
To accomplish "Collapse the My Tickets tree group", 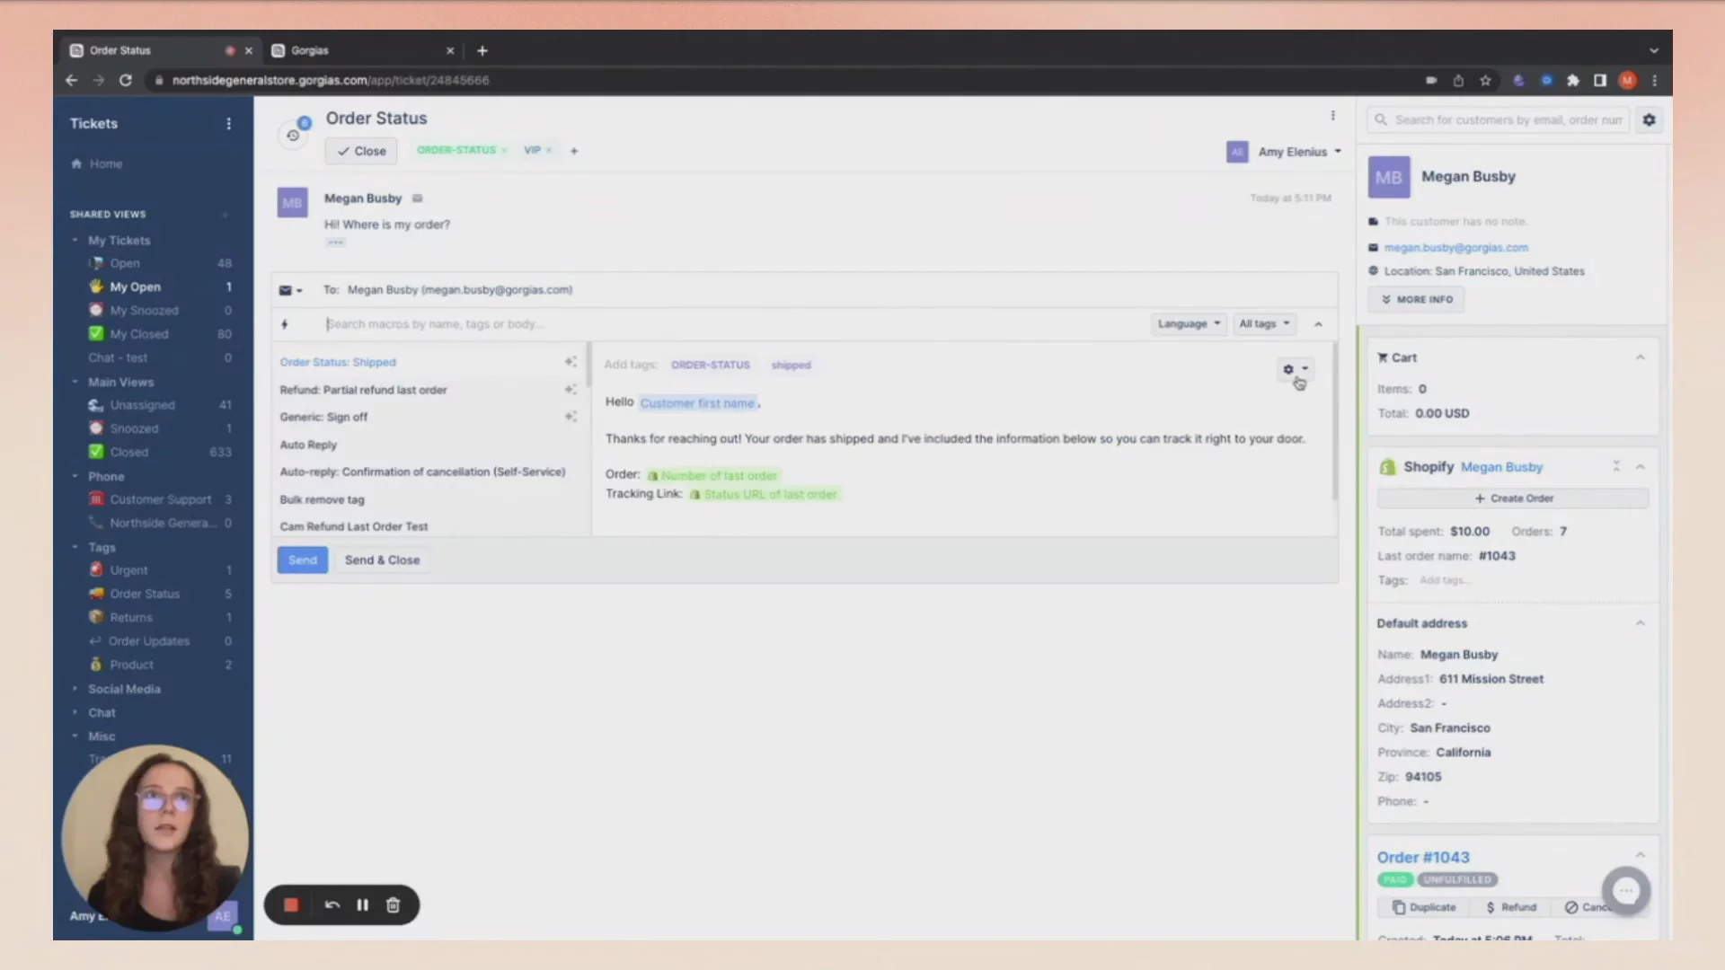I will tap(75, 241).
